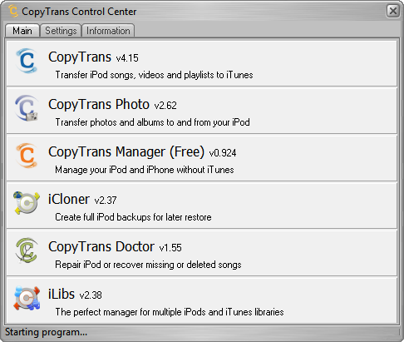Click the iLibs icon with red arrows
The width and height of the screenshot is (404, 342).
tap(27, 298)
